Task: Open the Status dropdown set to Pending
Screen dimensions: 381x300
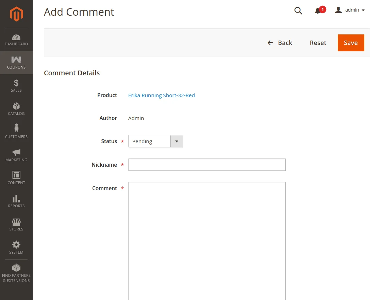Action: pyautogui.click(x=155, y=141)
